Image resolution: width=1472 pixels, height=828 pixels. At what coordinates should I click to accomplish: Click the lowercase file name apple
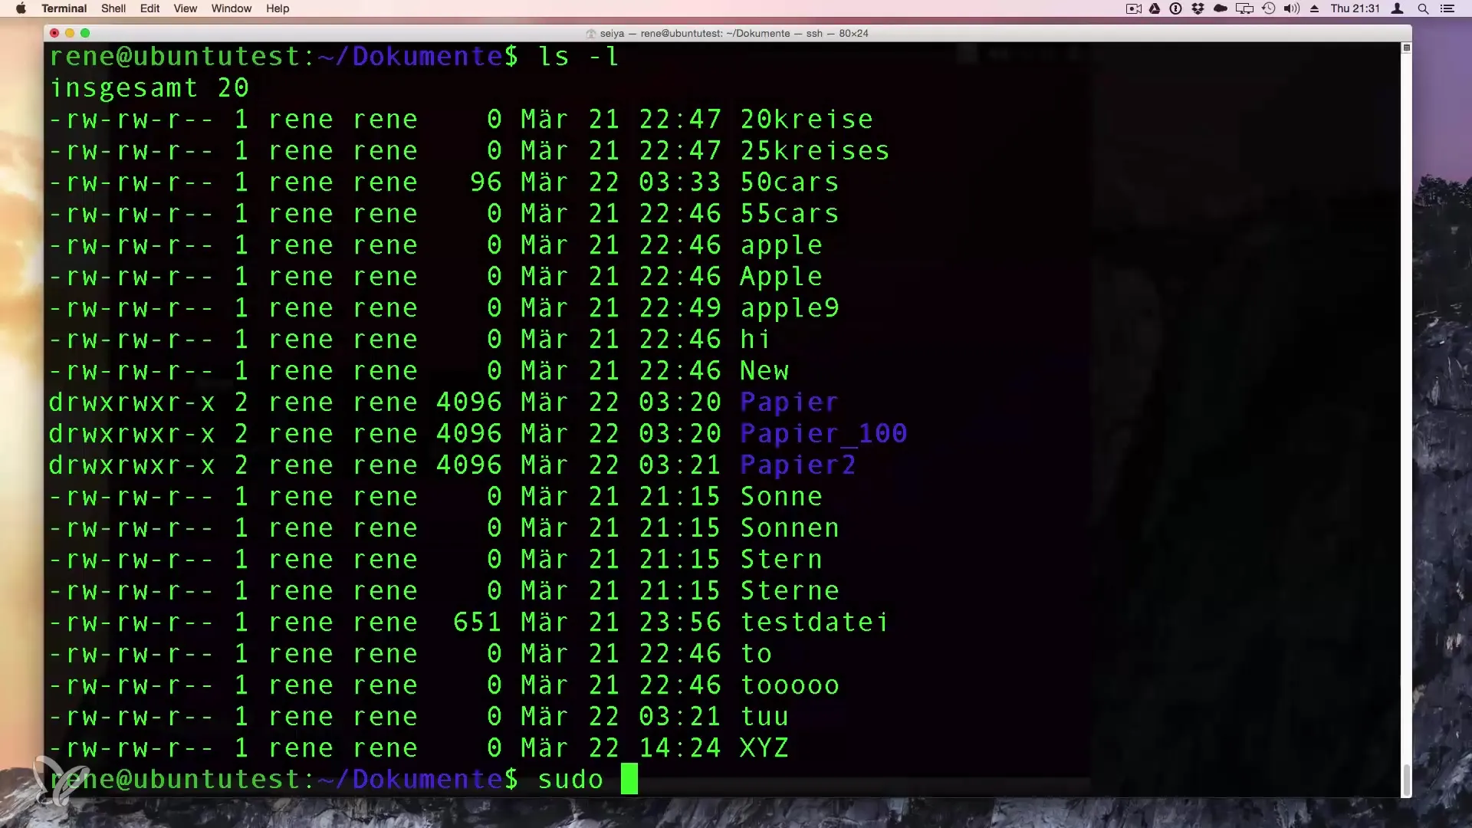[x=781, y=245]
